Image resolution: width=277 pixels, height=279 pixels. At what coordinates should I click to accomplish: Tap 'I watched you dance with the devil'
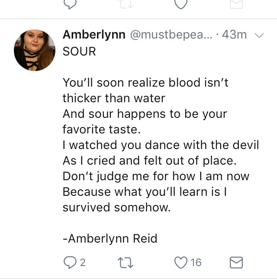(161, 145)
